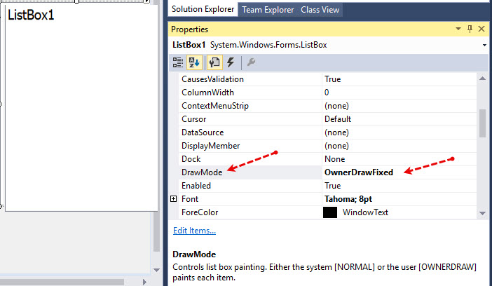Click the Property Pages wrench icon
This screenshot has width=492, height=286.
click(x=251, y=62)
